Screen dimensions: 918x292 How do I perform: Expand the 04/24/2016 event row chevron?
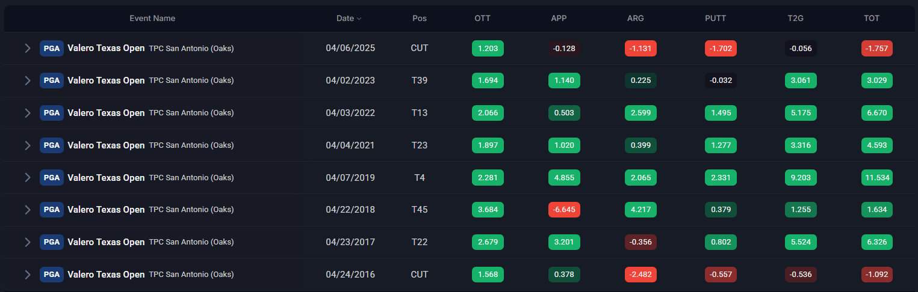point(27,275)
